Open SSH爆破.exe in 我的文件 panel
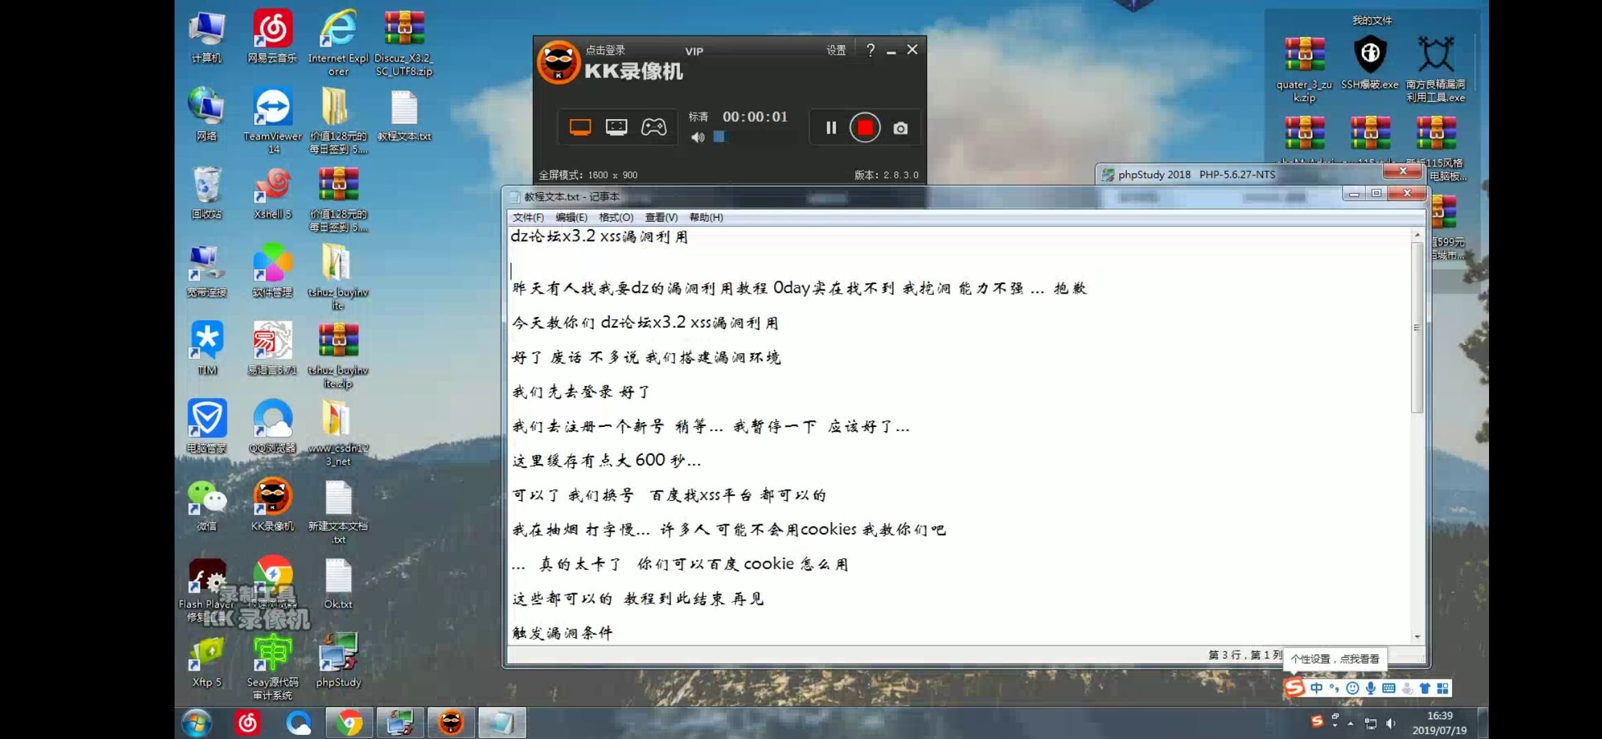Screen dimensions: 1602x739 point(1370,63)
